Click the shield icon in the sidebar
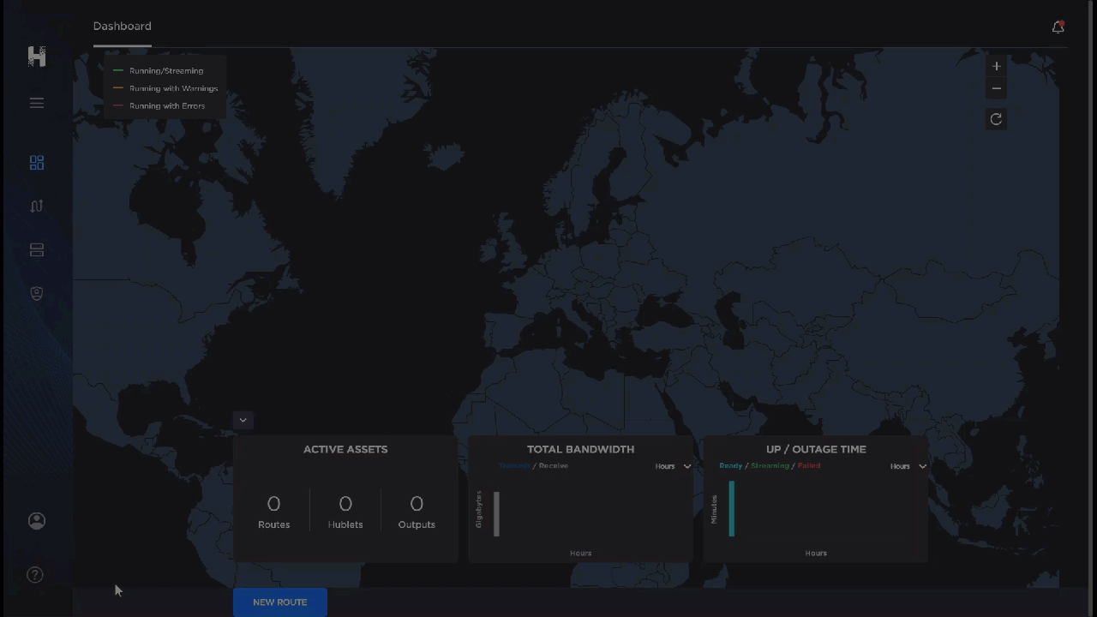Image resolution: width=1097 pixels, height=617 pixels. pos(37,293)
